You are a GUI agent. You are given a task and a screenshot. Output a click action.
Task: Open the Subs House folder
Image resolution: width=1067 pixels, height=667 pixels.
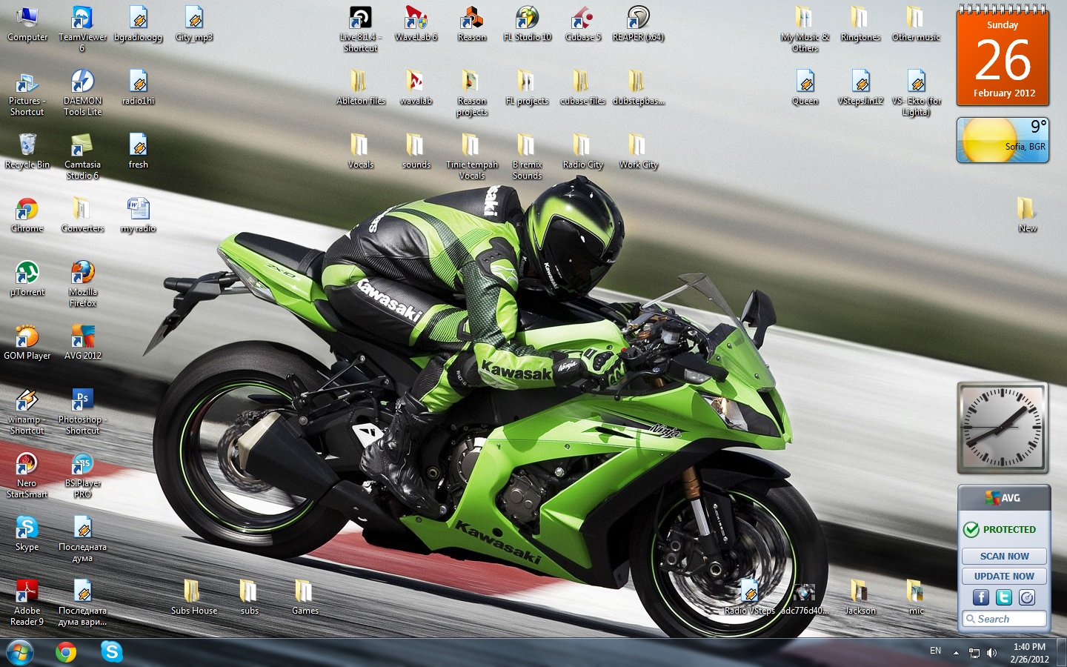point(194,597)
